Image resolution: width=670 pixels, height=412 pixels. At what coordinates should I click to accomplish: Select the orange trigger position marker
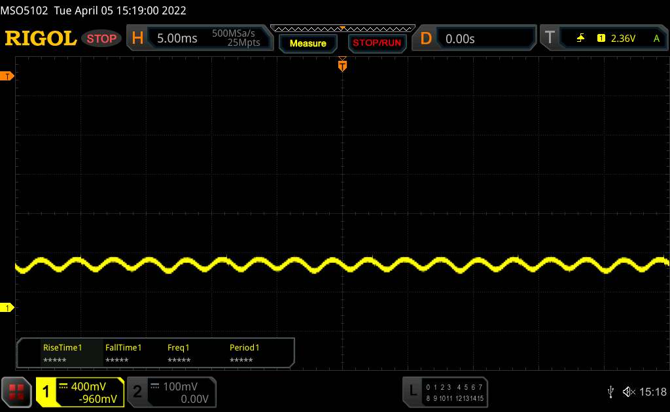point(342,65)
